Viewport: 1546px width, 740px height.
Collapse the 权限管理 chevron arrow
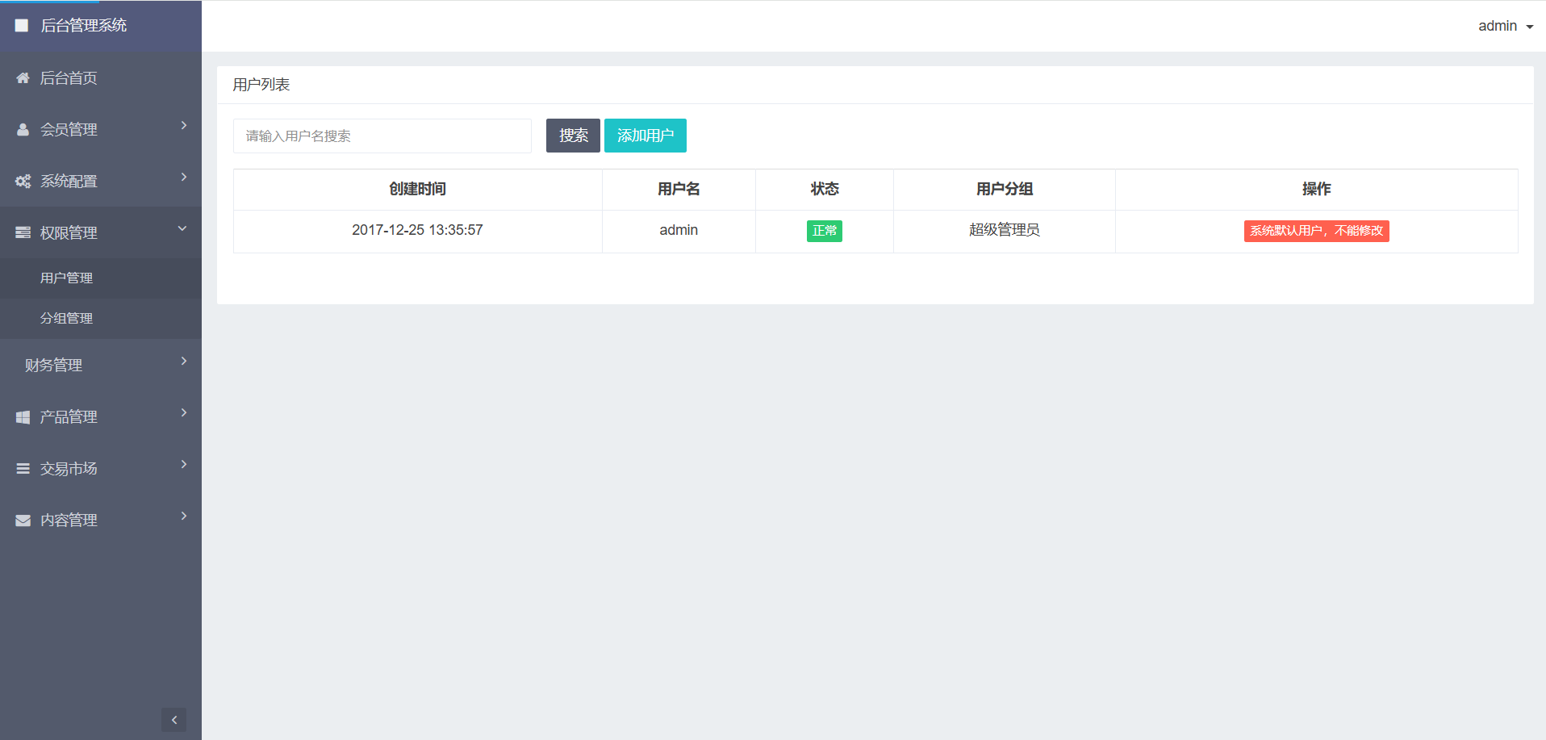(182, 229)
